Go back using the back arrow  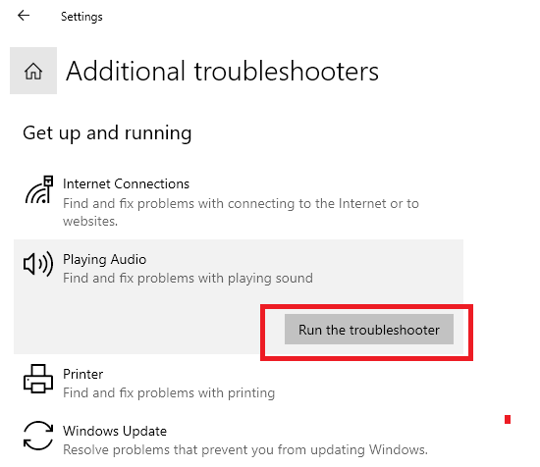coord(24,15)
